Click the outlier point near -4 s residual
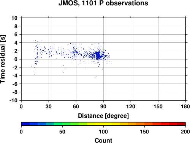 97,77
